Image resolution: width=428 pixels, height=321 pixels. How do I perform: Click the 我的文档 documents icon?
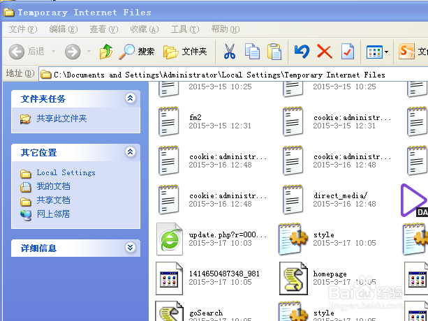point(26,187)
